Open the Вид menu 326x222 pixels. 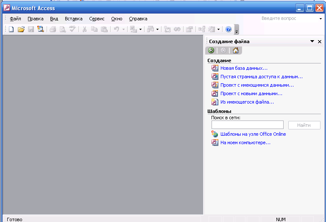54,19
